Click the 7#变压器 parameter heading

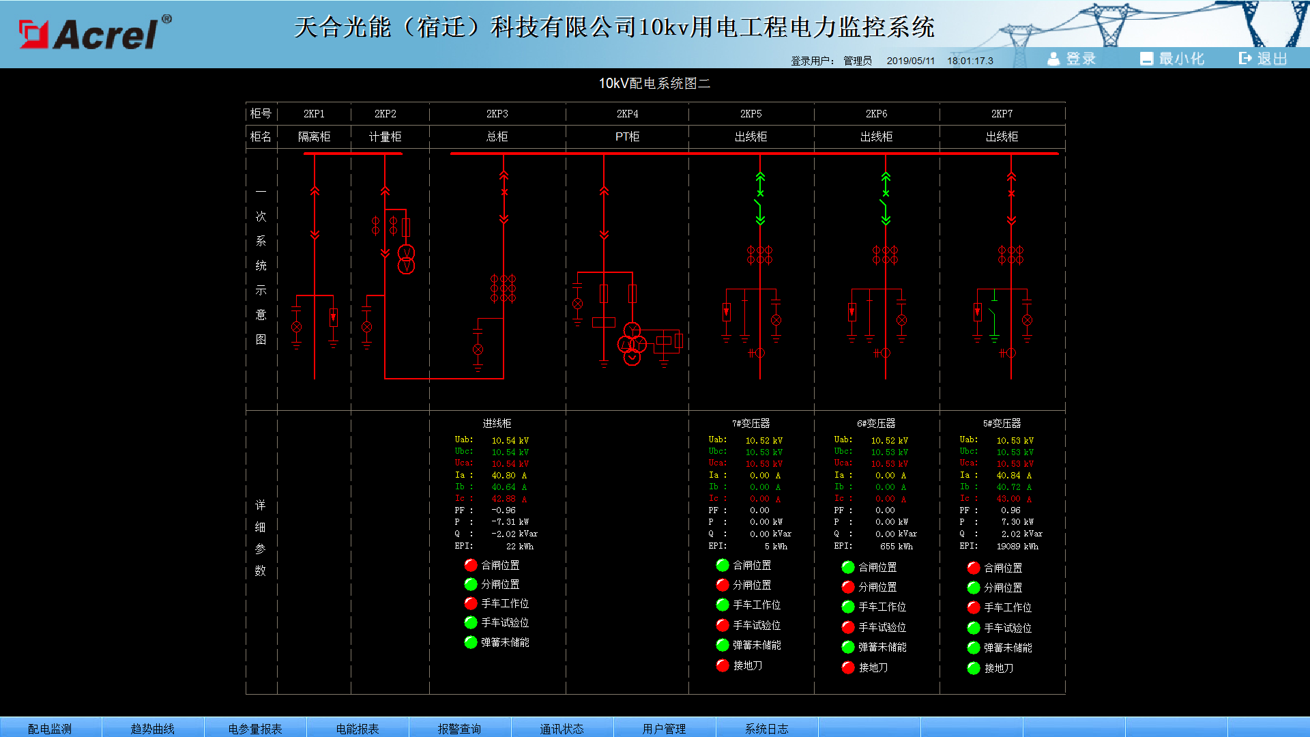[751, 423]
